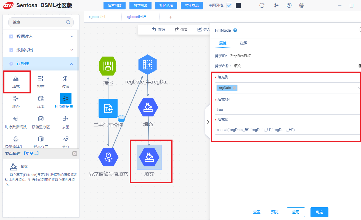
Task: Select the 样本 sample operator icon
Action: 41,99
